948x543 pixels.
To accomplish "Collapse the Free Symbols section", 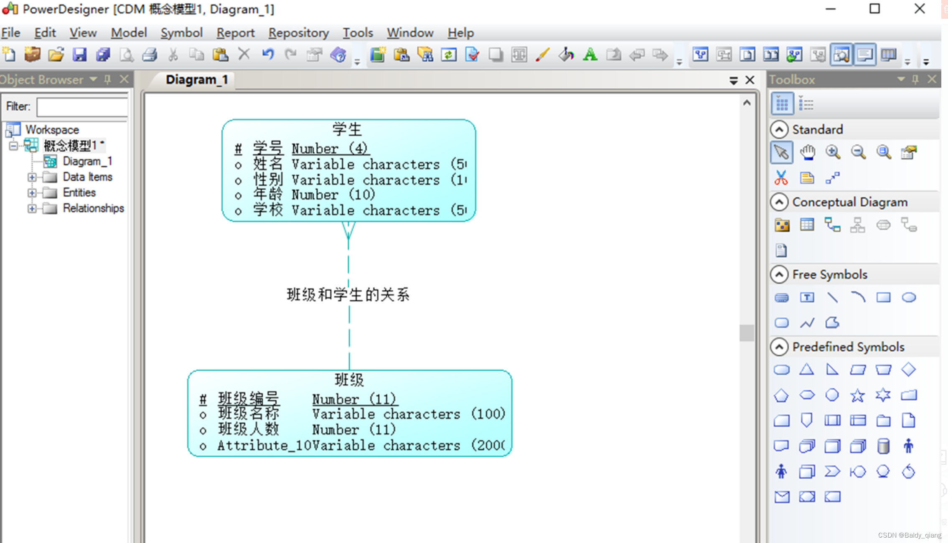I will click(x=780, y=274).
